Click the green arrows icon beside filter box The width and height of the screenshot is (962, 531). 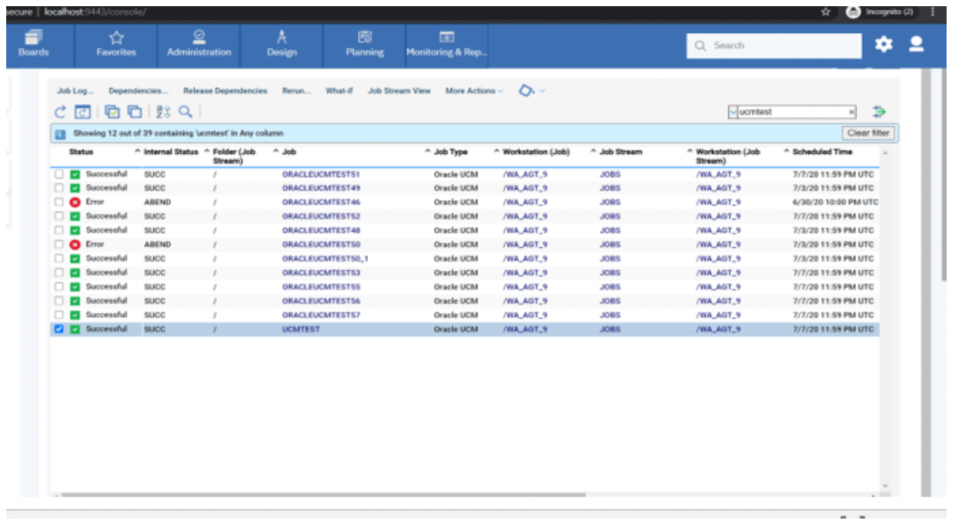point(878,112)
